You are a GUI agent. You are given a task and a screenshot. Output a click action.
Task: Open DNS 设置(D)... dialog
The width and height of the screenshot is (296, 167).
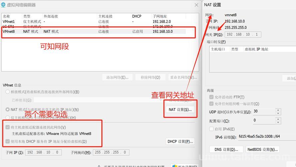pyautogui.click(x=226, y=149)
